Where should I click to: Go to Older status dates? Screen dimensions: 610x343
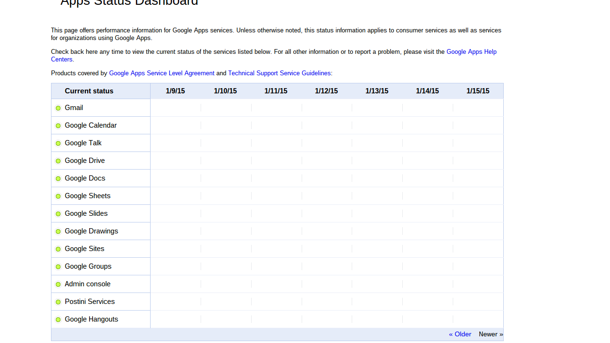tap(460, 334)
